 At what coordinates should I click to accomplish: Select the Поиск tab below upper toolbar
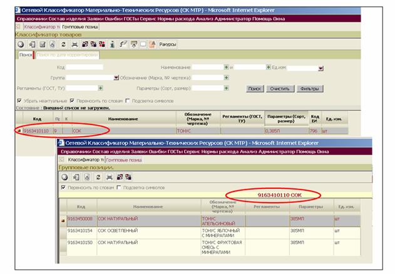click(26, 55)
